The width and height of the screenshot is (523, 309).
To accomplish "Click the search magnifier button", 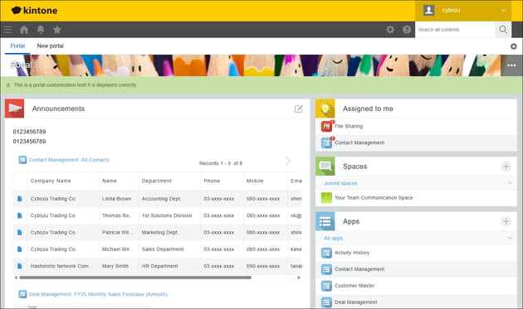I will tap(503, 30).
